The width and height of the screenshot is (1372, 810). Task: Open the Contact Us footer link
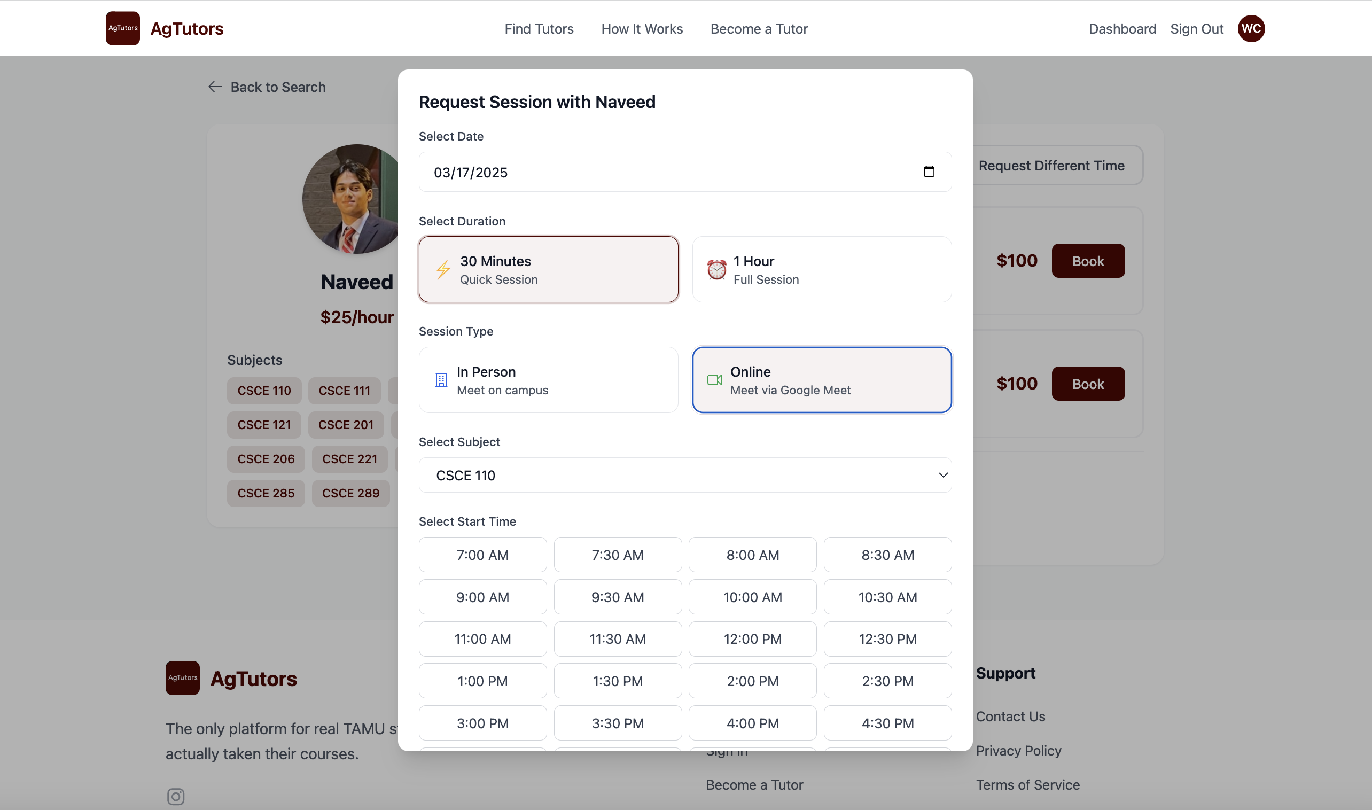point(1010,716)
